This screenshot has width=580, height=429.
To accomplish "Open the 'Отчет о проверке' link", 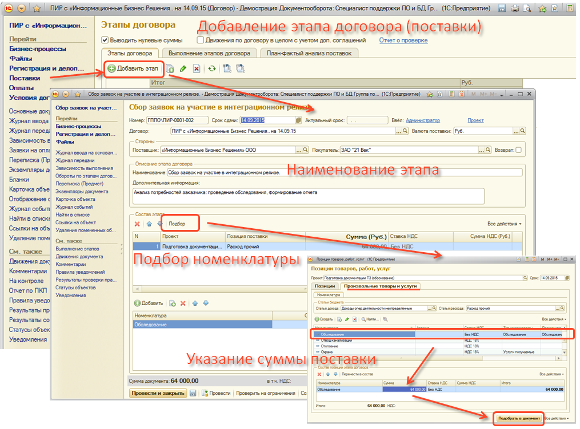I will point(403,41).
